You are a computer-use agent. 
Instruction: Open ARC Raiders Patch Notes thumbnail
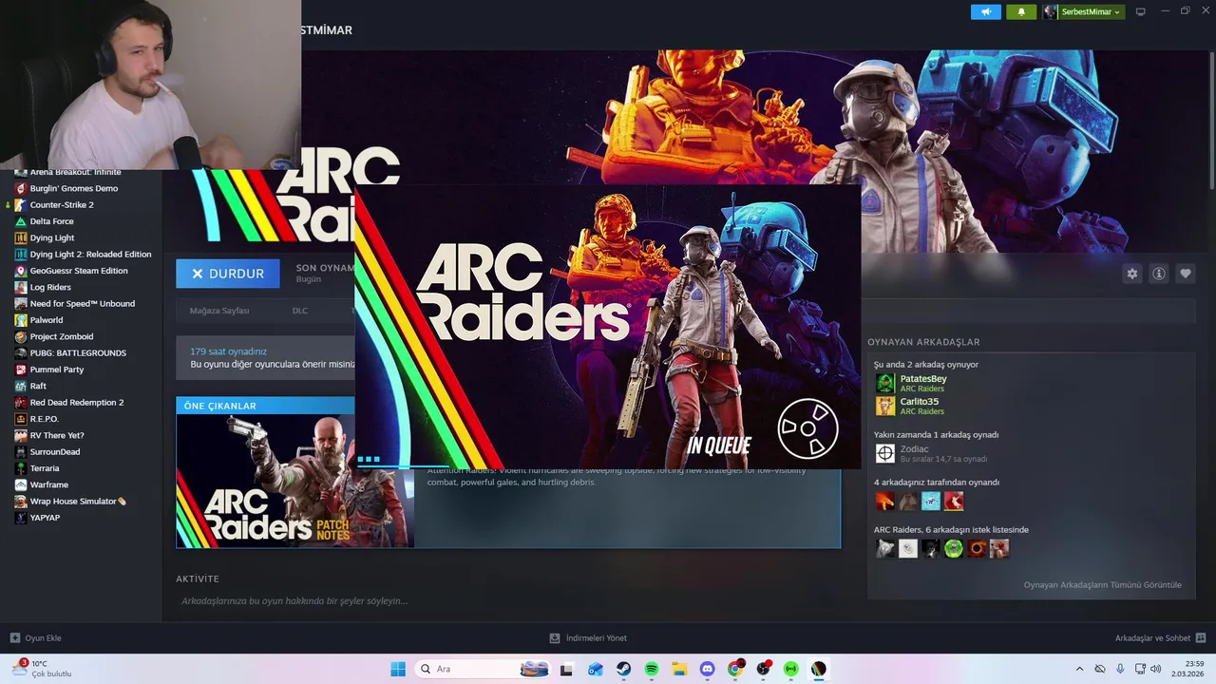coord(294,480)
